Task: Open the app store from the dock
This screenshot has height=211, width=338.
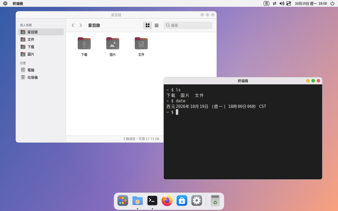Action: [x=182, y=200]
